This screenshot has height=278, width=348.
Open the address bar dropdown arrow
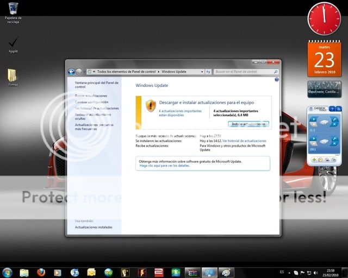point(202,72)
